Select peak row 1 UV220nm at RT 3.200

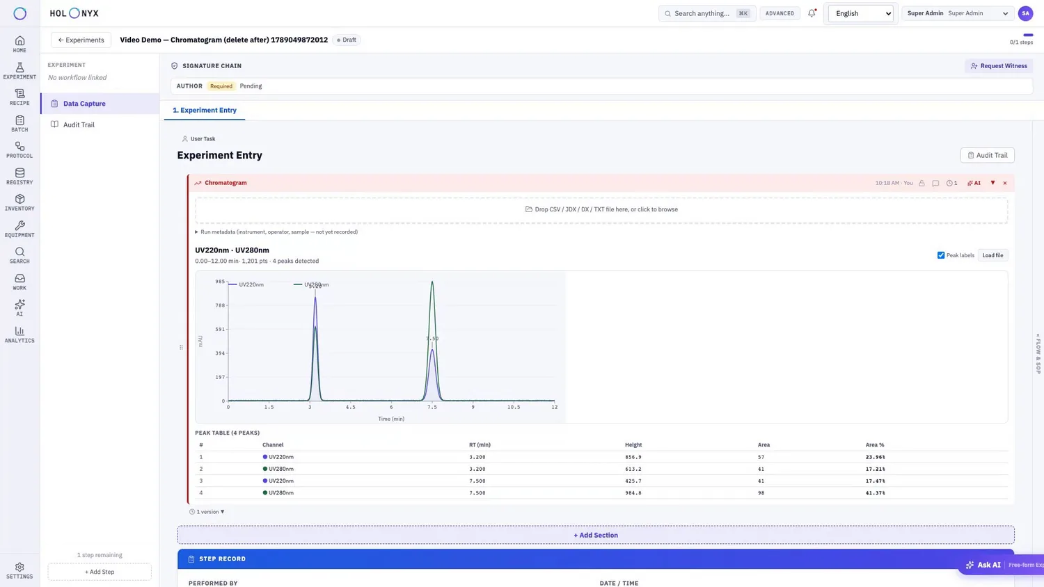(x=601, y=457)
